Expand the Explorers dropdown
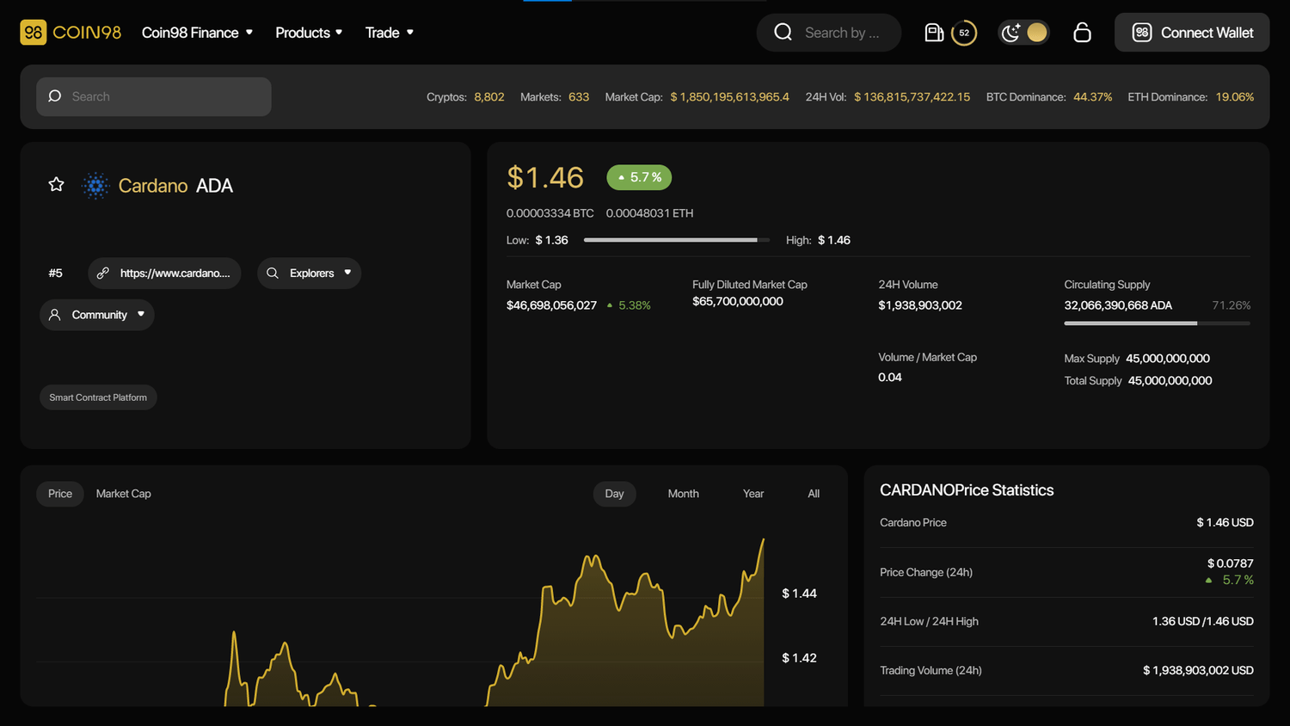This screenshot has height=726, width=1290. 309,274
